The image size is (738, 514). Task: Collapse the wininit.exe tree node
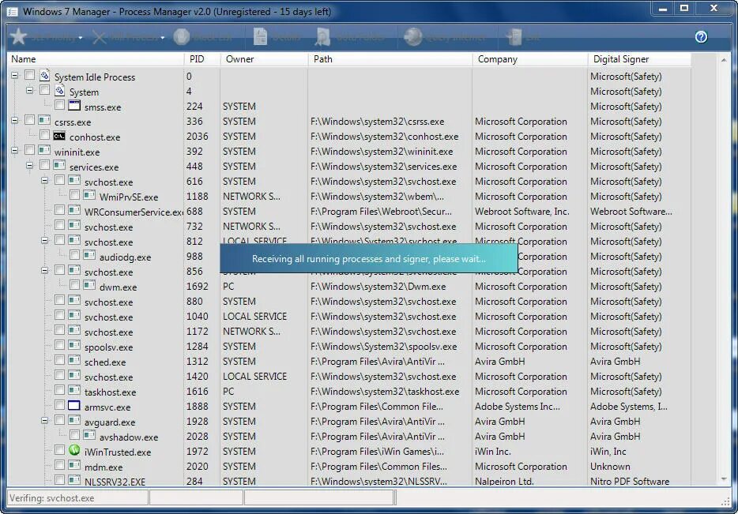point(14,151)
